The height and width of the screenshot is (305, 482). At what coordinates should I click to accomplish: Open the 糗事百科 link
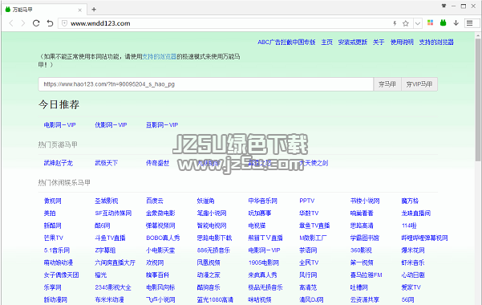157,274
